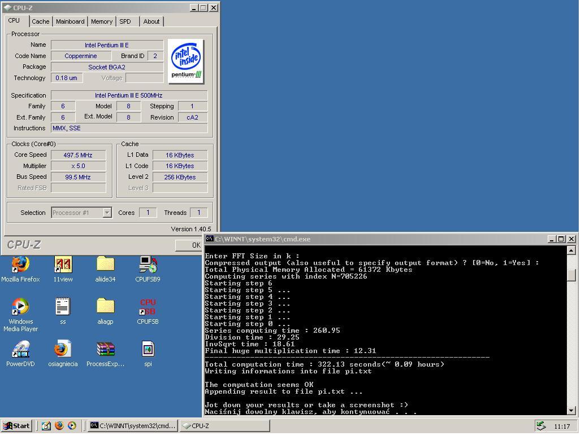
Task: Open the PowerDVD desktop shortcut
Action: coord(20,354)
